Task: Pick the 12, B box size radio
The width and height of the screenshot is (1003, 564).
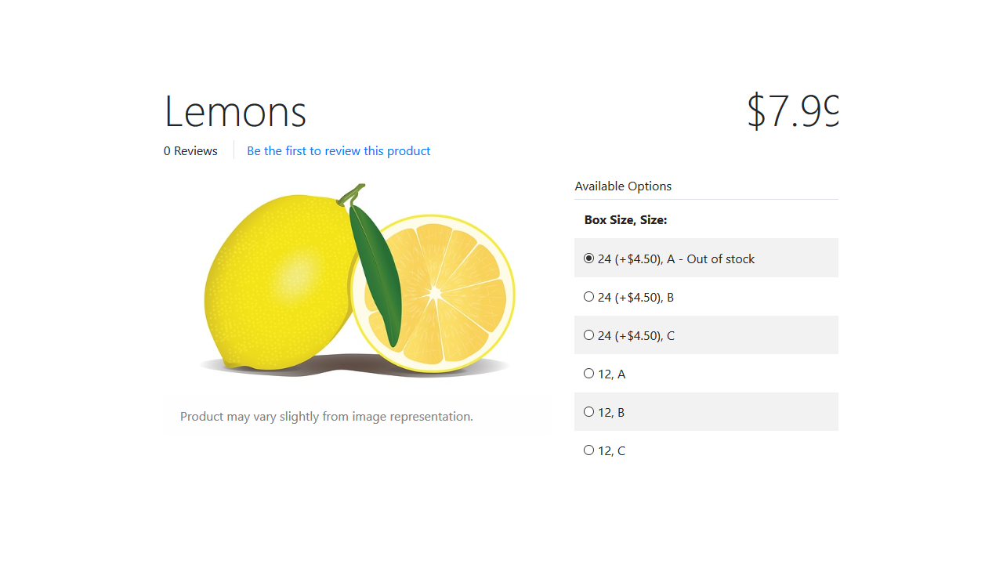Action: [x=588, y=412]
